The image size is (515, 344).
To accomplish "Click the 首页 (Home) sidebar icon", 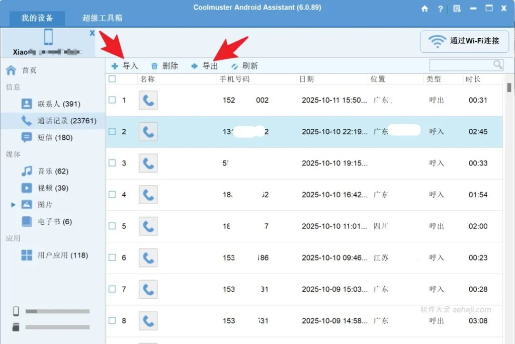I will pyautogui.click(x=24, y=70).
